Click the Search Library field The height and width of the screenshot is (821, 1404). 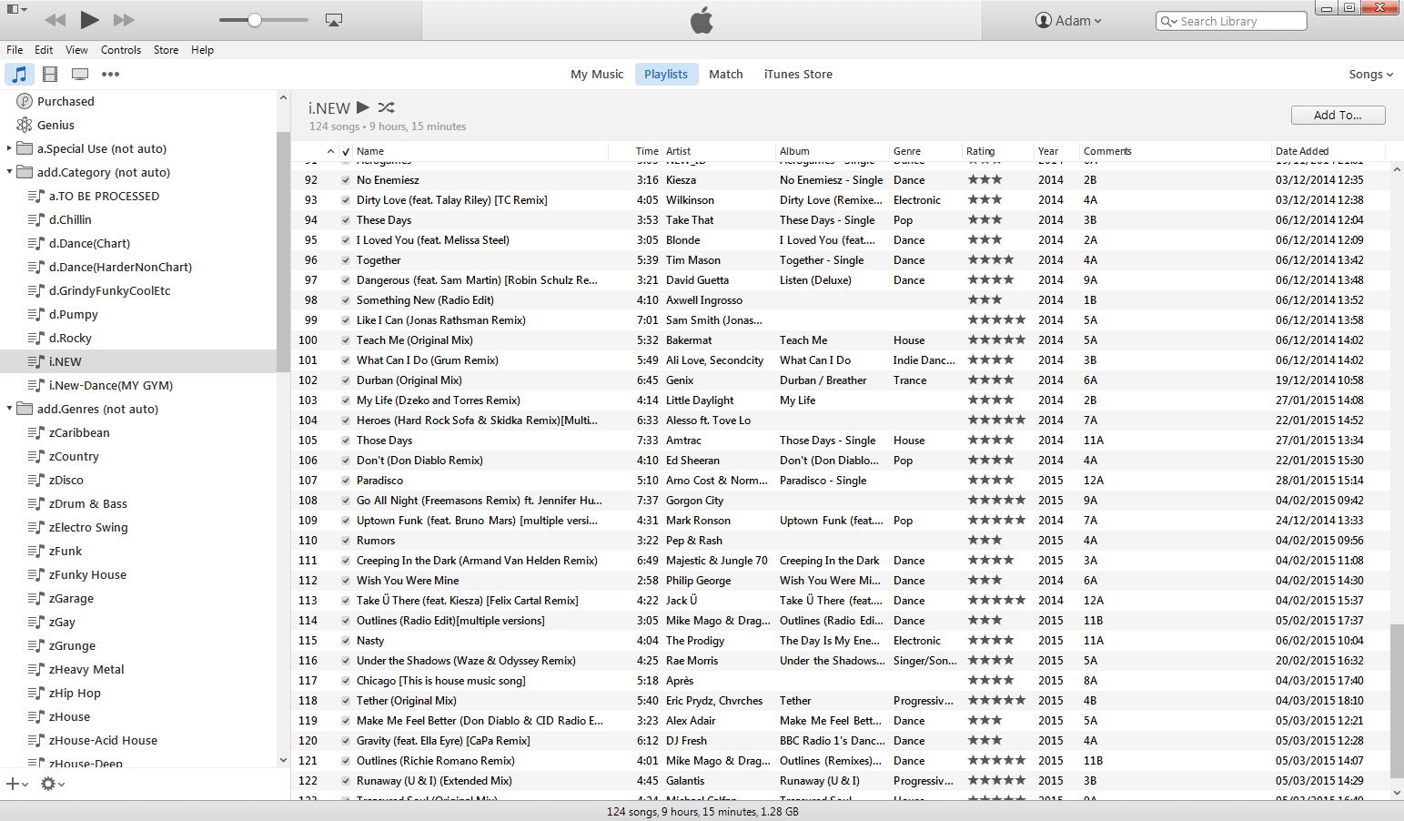click(x=1231, y=21)
